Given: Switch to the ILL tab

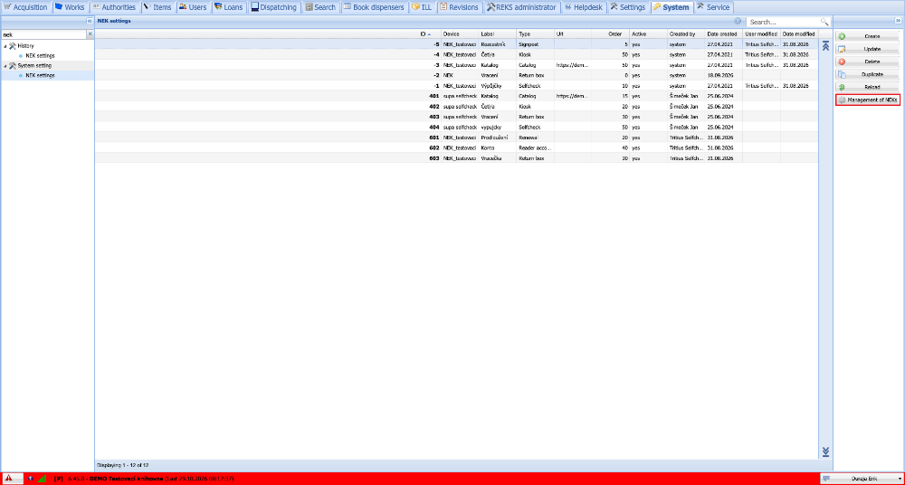Looking at the screenshot, I should (x=422, y=7).
